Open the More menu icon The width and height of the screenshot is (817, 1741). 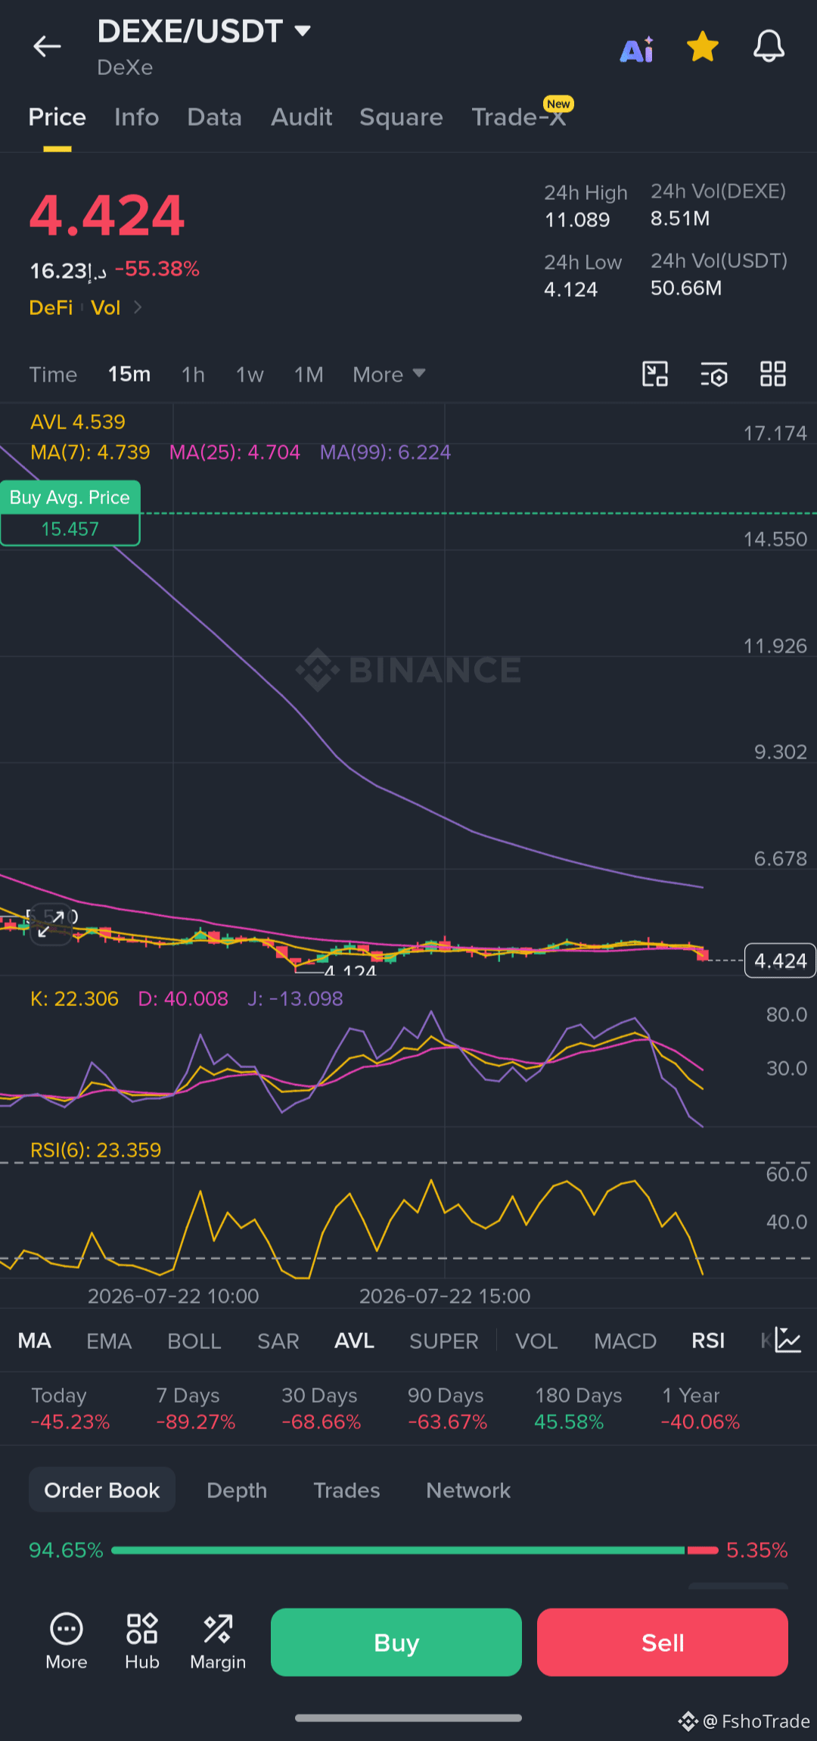[x=67, y=1641]
